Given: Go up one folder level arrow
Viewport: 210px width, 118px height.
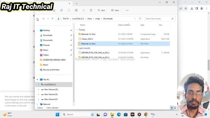Looking at the screenshot, I should (x=52, y=19).
